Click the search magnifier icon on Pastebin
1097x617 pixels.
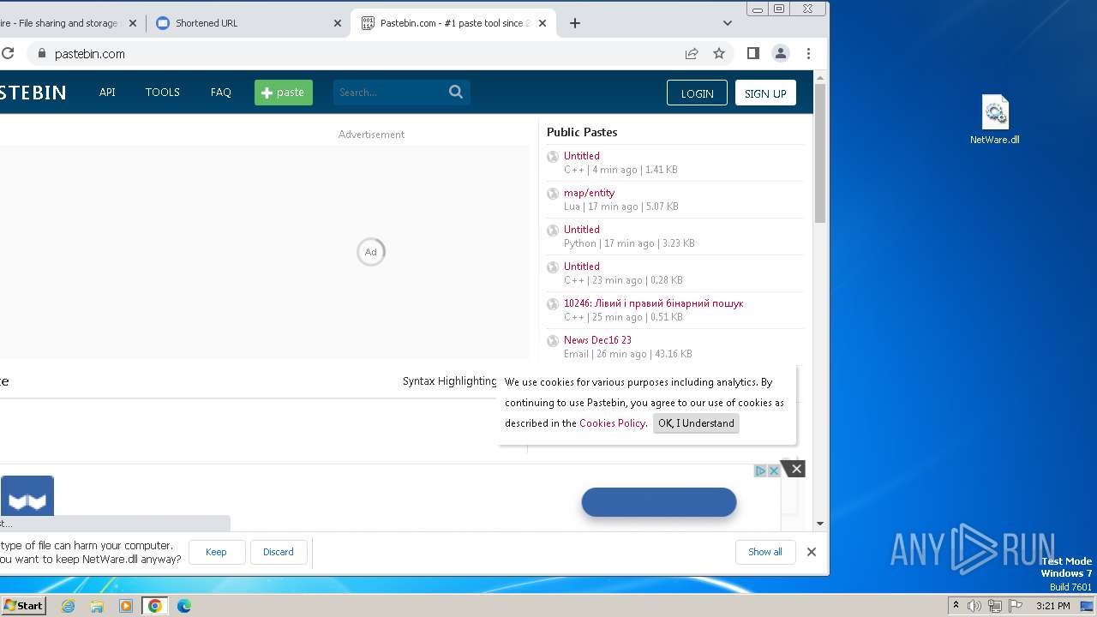pos(456,92)
